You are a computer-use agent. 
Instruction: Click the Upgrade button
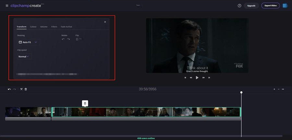click(x=251, y=6)
